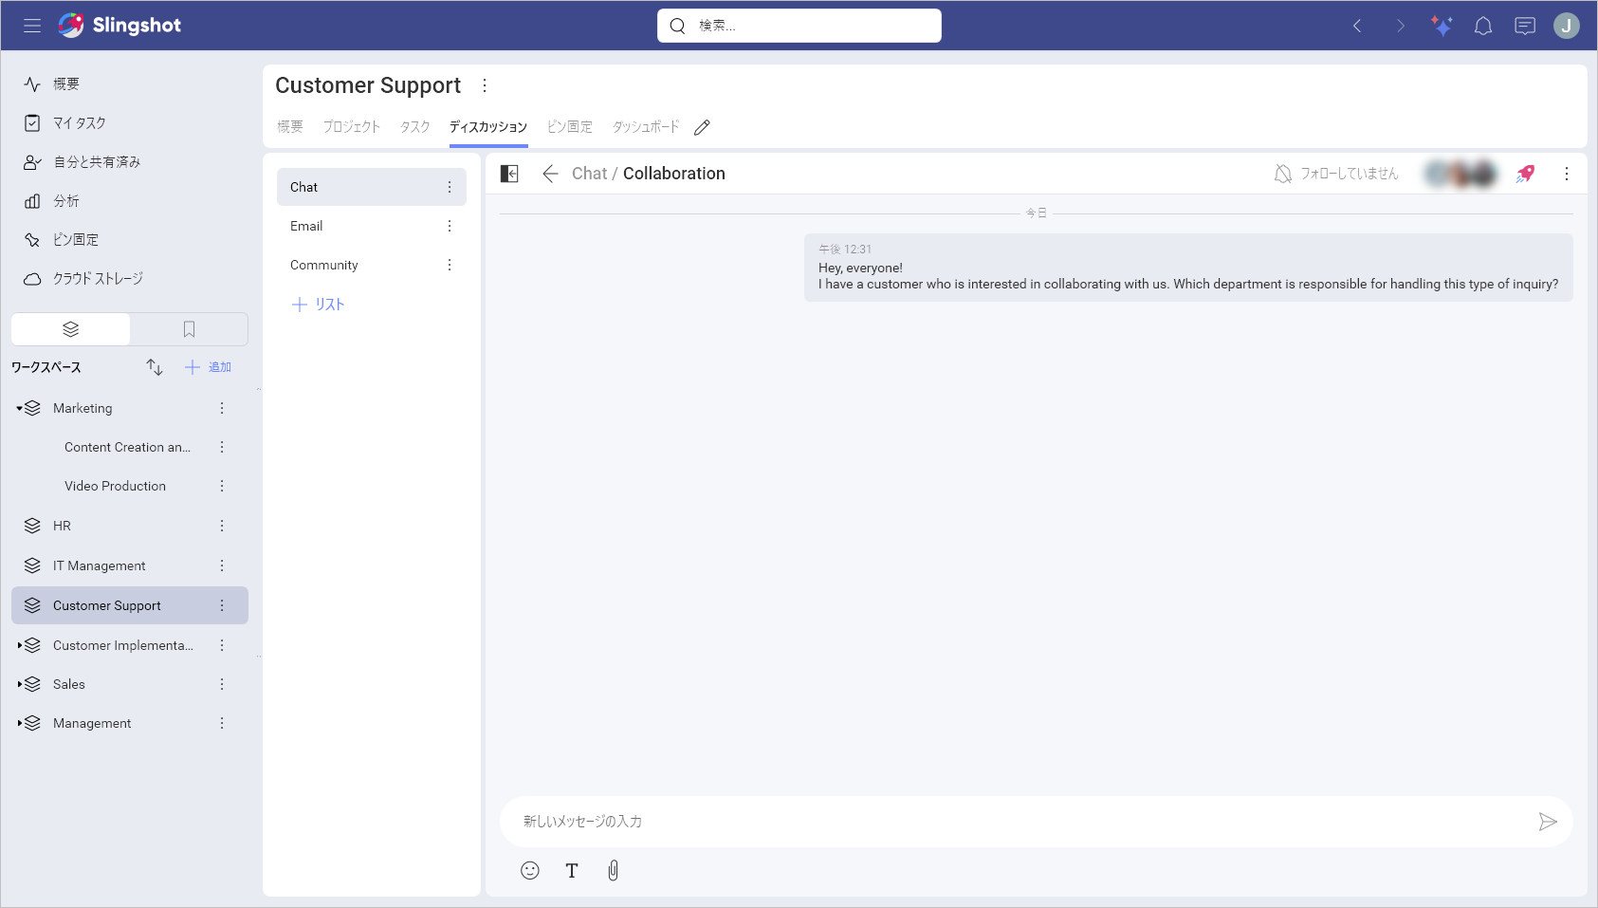Toggle following this discussion
1598x908 pixels.
pos(1336,174)
